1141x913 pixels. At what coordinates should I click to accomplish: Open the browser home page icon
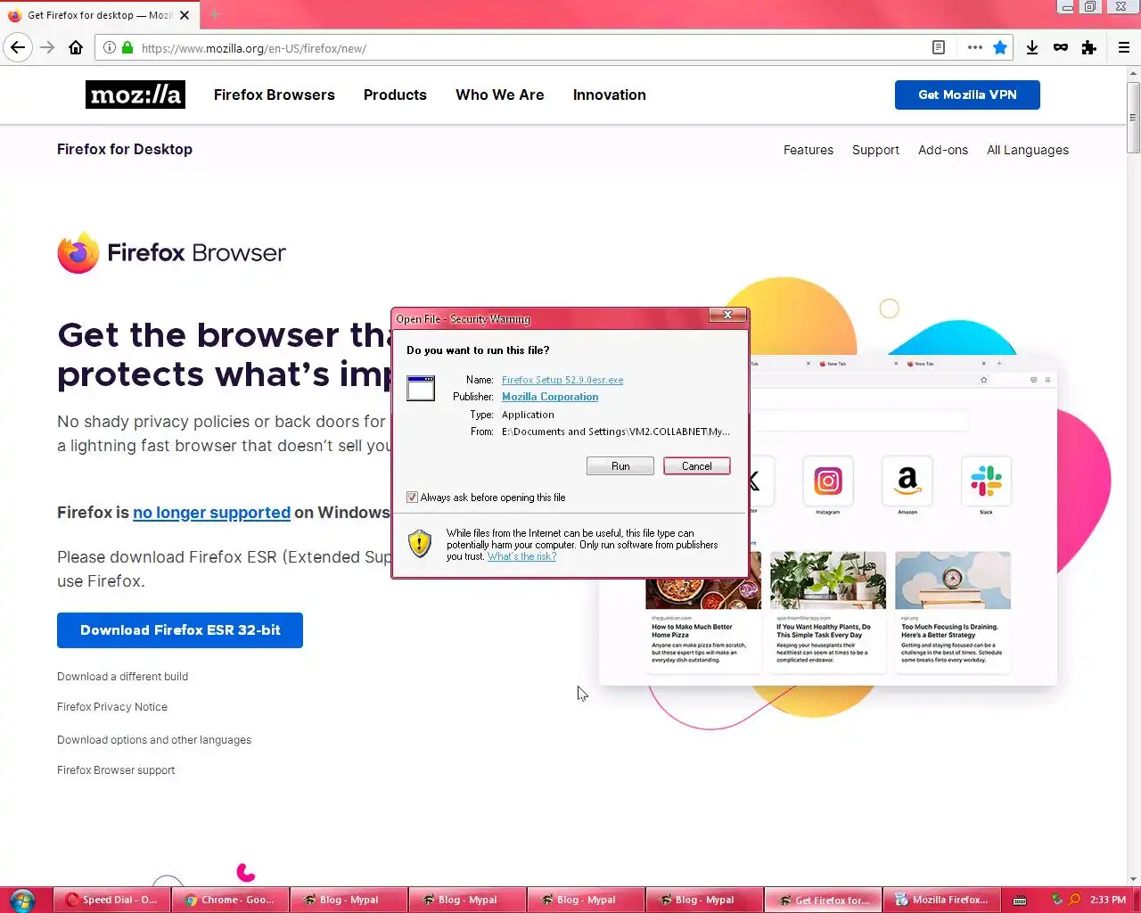click(x=76, y=48)
